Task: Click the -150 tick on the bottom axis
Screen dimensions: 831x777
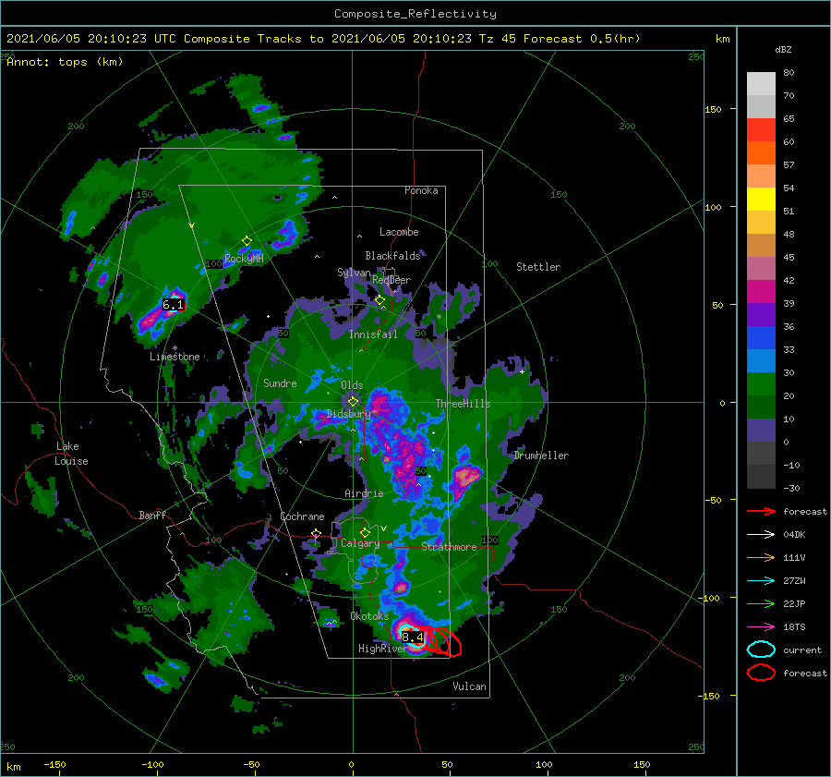Action: pos(54,764)
